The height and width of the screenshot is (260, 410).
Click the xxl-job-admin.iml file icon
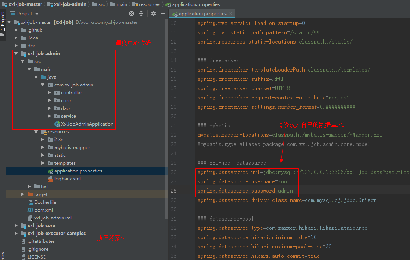30,218
